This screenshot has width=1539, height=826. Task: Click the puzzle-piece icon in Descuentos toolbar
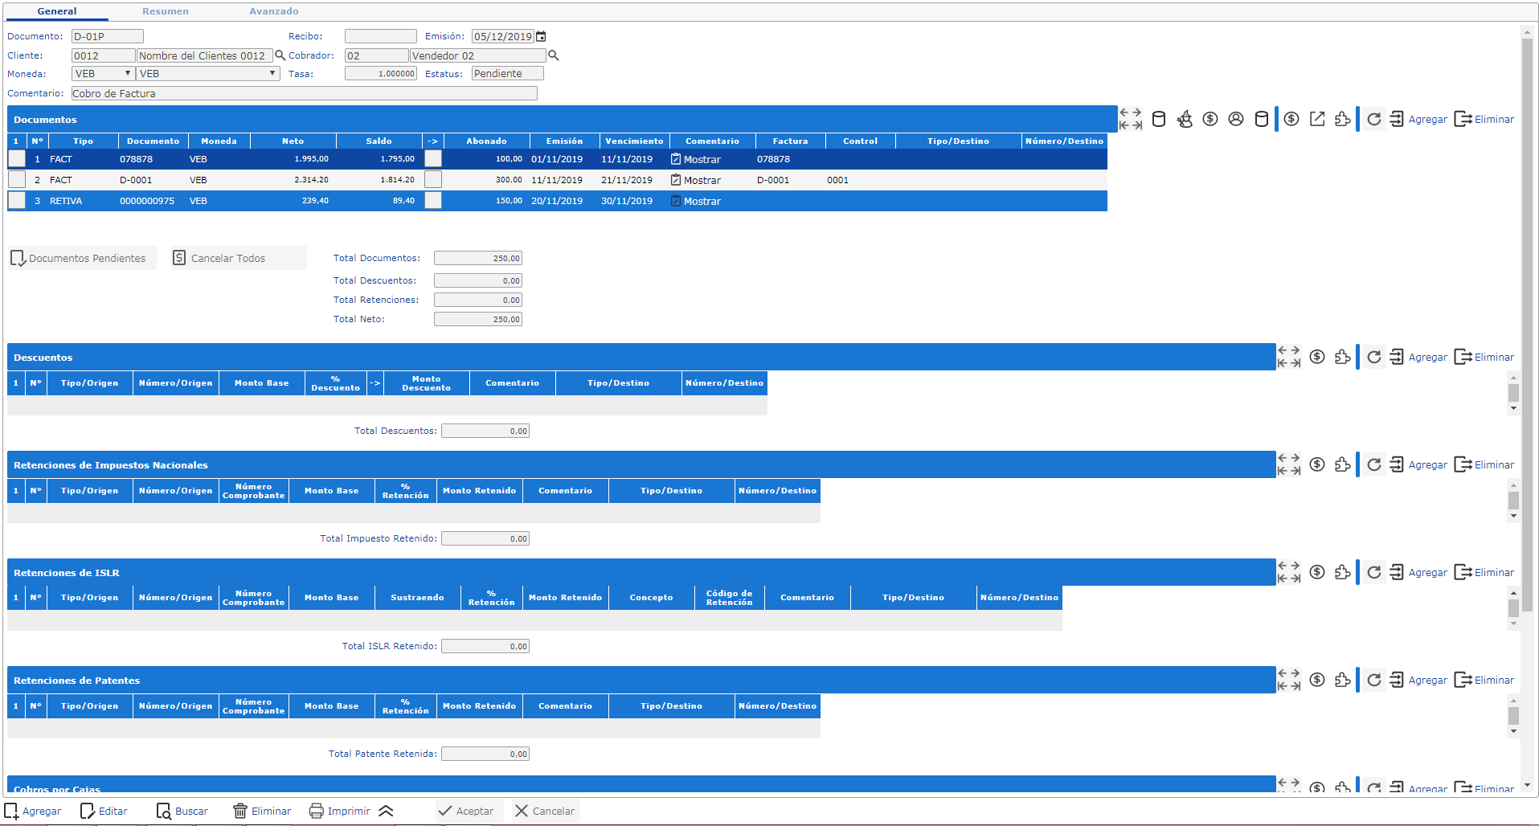coord(1343,357)
